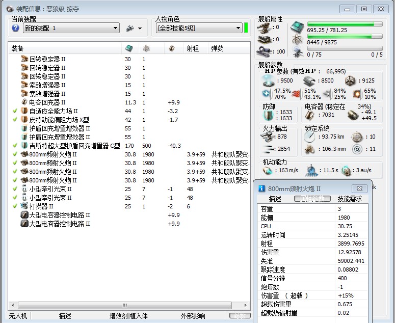Click the defense shield icon beside 1633
This screenshot has height=323, width=395.
click(269, 115)
